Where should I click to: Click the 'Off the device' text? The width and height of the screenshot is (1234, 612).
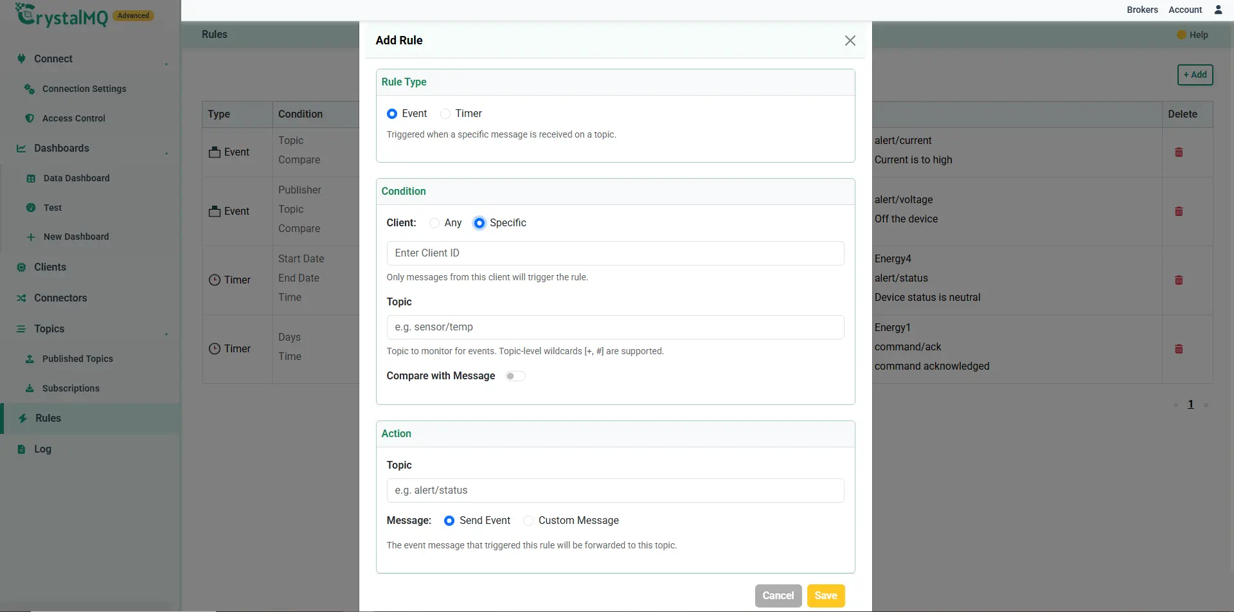click(x=906, y=219)
